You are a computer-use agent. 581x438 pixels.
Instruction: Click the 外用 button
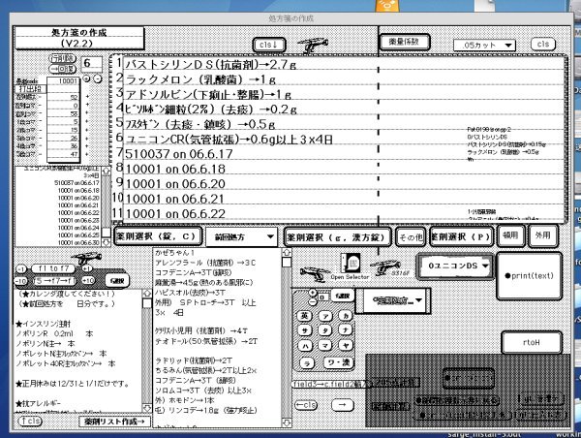tap(543, 235)
